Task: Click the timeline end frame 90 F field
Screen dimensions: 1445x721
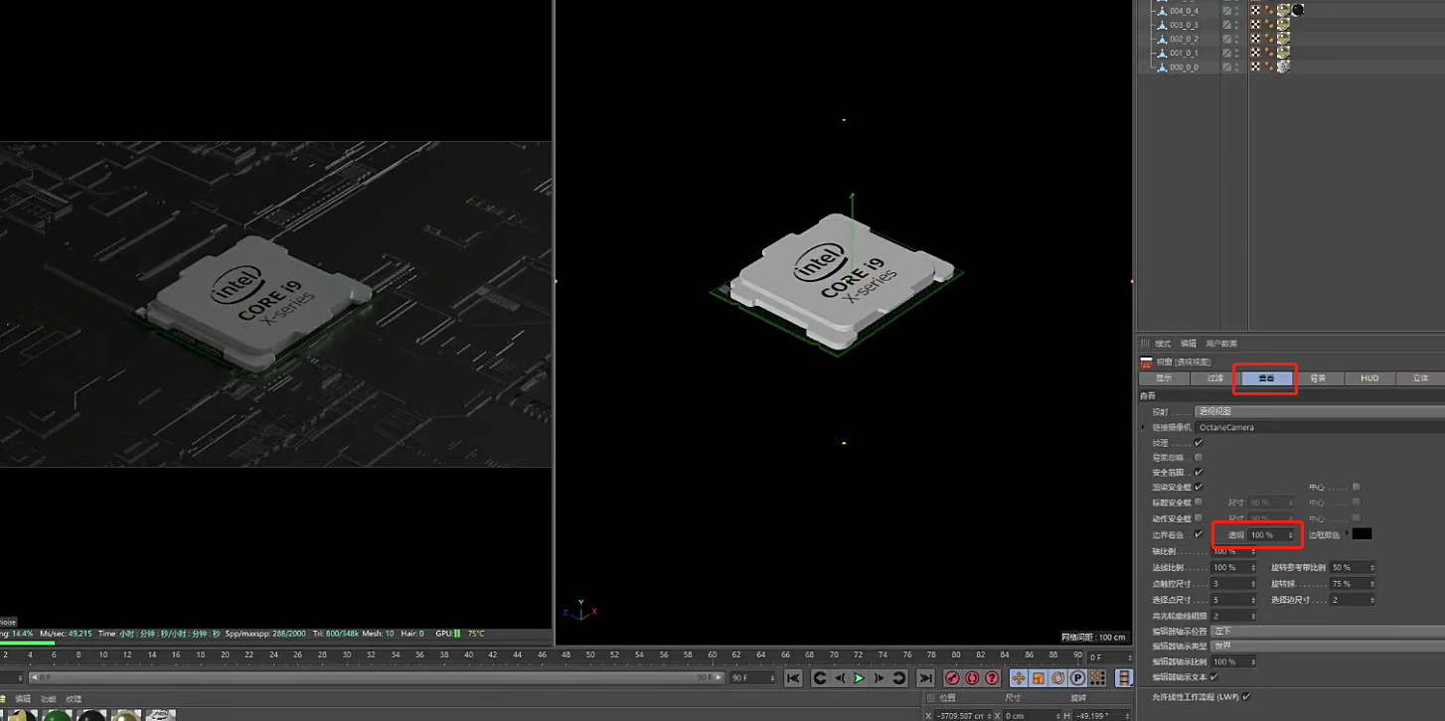Action: click(x=752, y=678)
